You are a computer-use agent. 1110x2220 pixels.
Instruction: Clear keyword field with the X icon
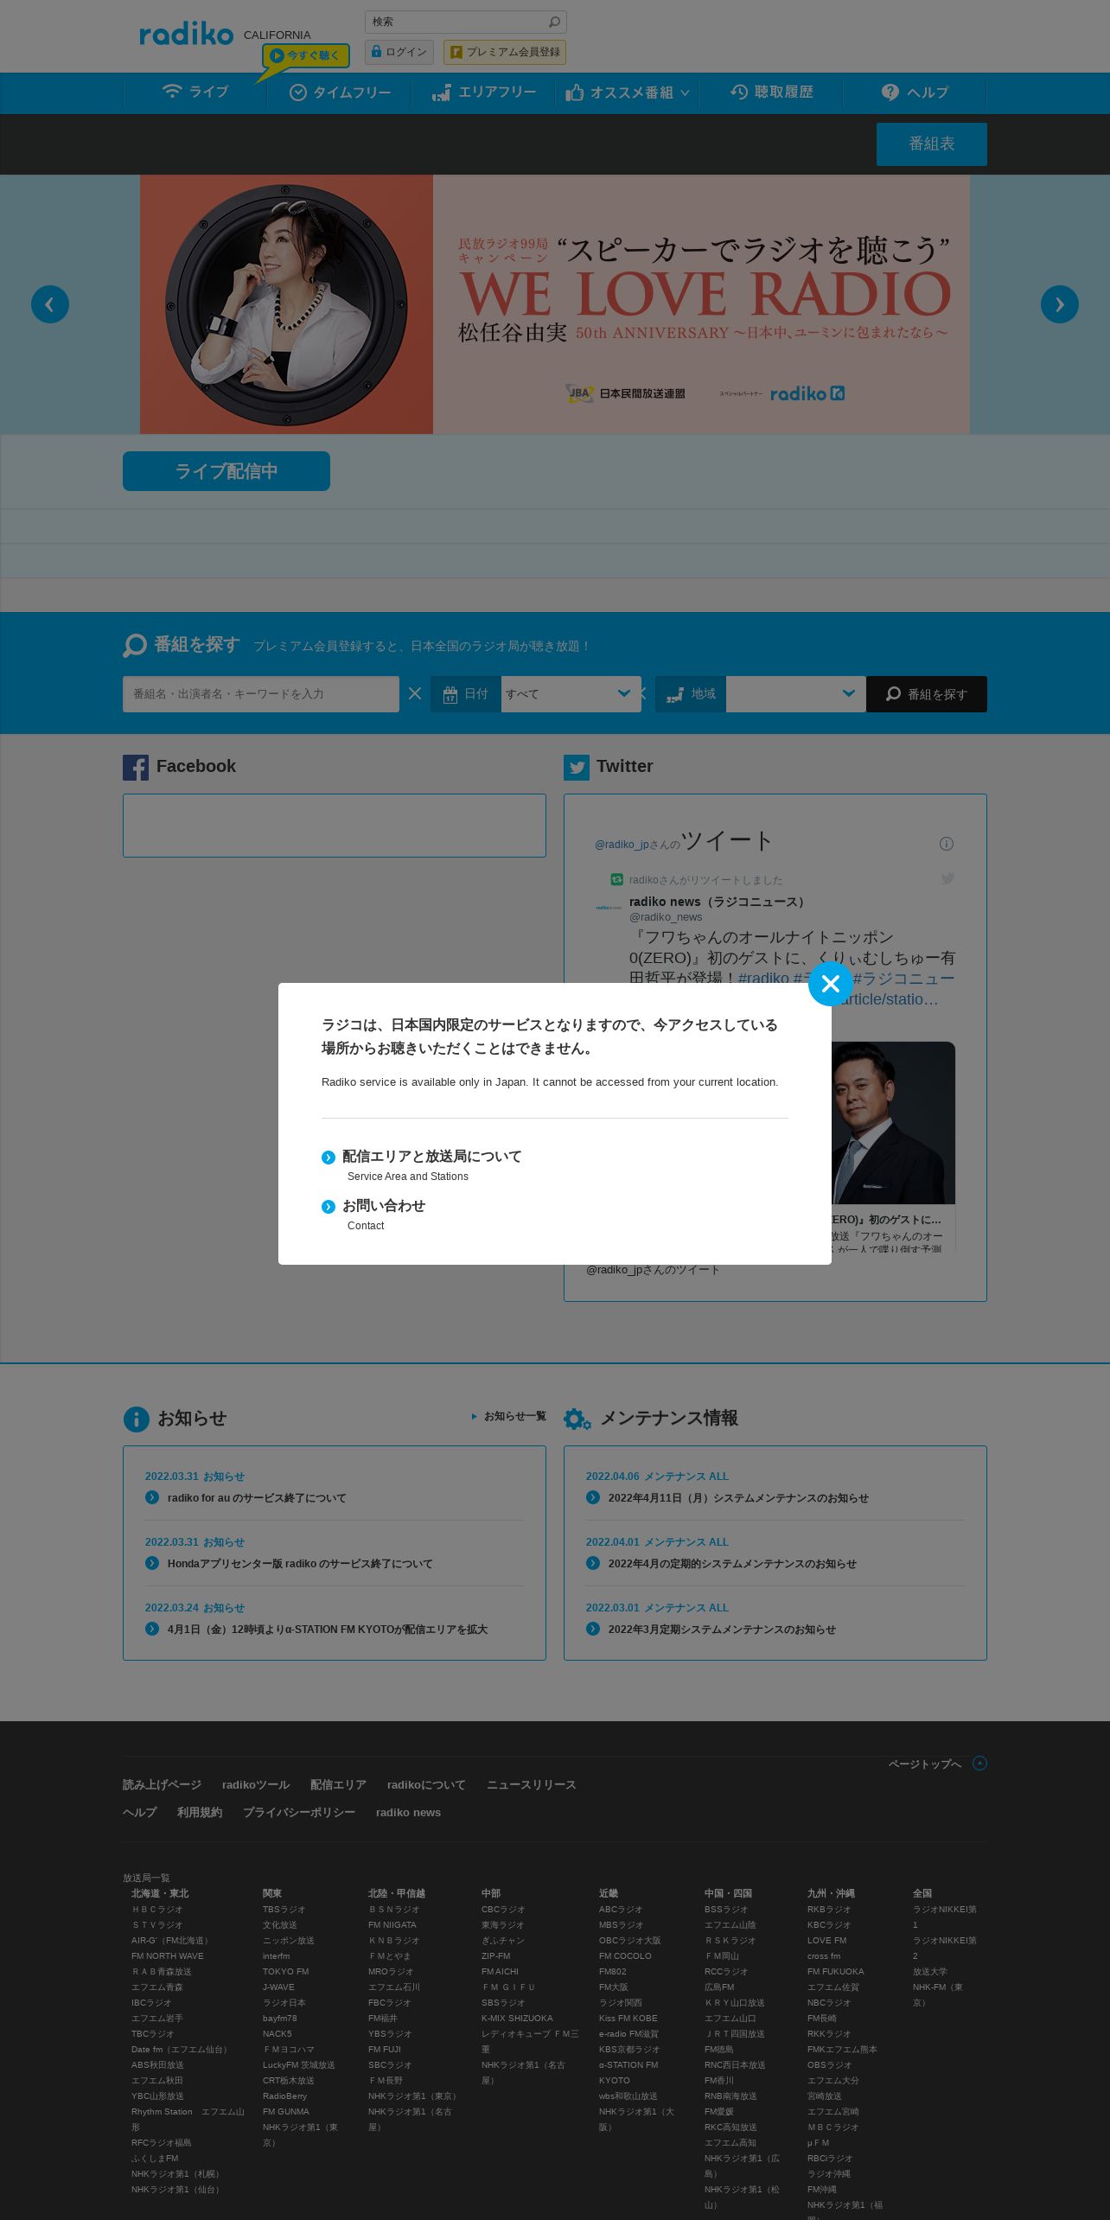pos(415,693)
